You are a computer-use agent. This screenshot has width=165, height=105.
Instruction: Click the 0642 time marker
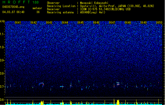tap(34, 23)
